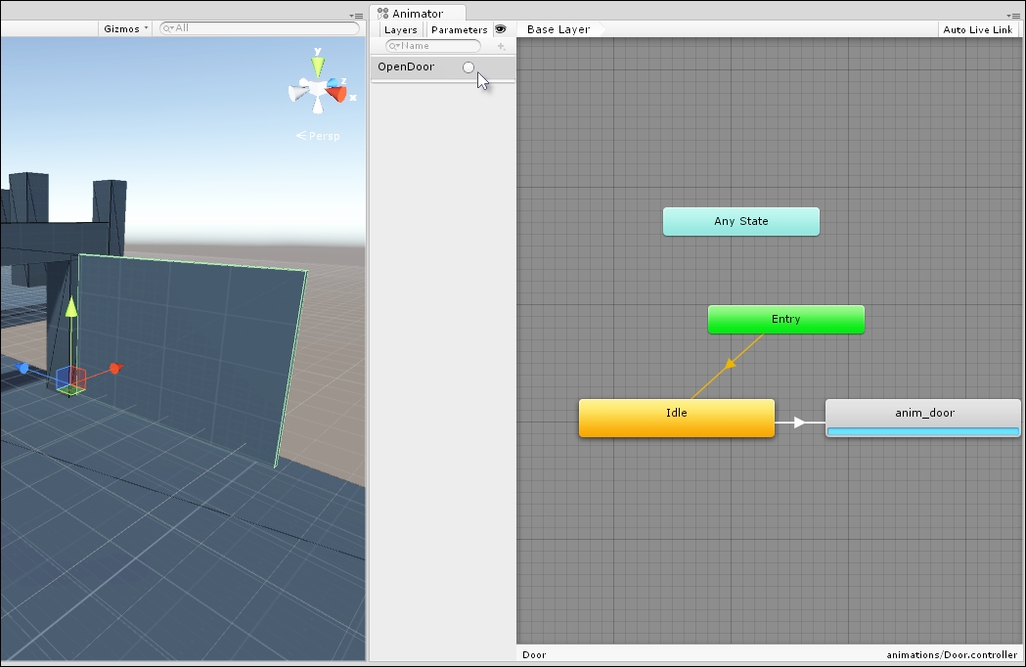Select the orange Idle state node

click(x=676, y=413)
